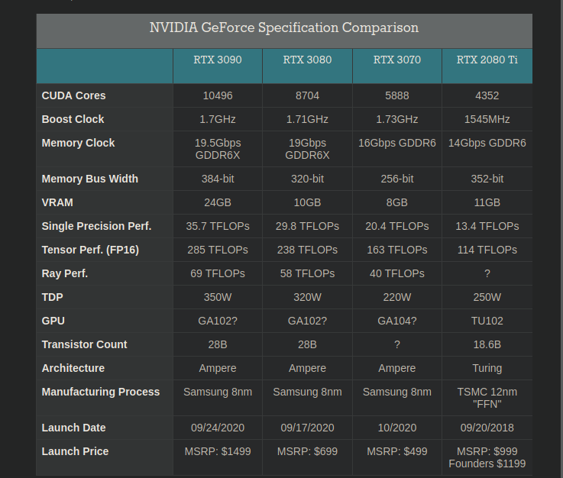The width and height of the screenshot is (563, 478).
Task: Click the 35.7 TFLOPs cell
Action: click(x=218, y=226)
